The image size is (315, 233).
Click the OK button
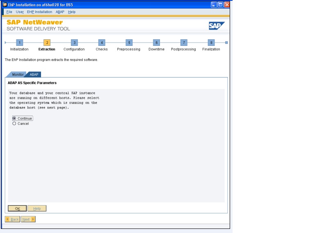(17, 208)
